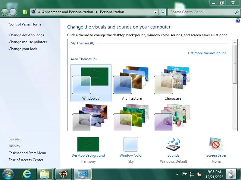Select the colorful scenes theme thumbnail
Image resolution: width=241 pixels, height=180 pixels.
point(173,117)
